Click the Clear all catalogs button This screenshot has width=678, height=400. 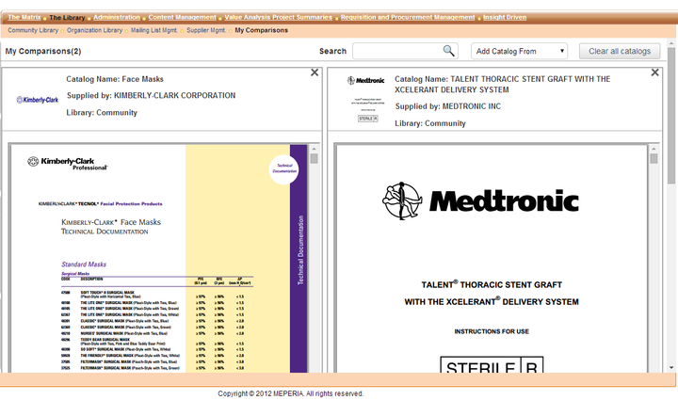point(620,51)
